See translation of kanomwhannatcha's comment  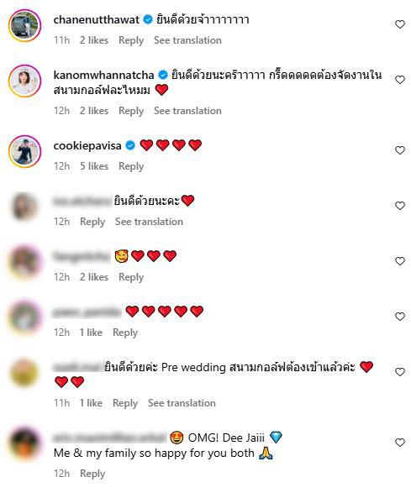[x=187, y=111]
